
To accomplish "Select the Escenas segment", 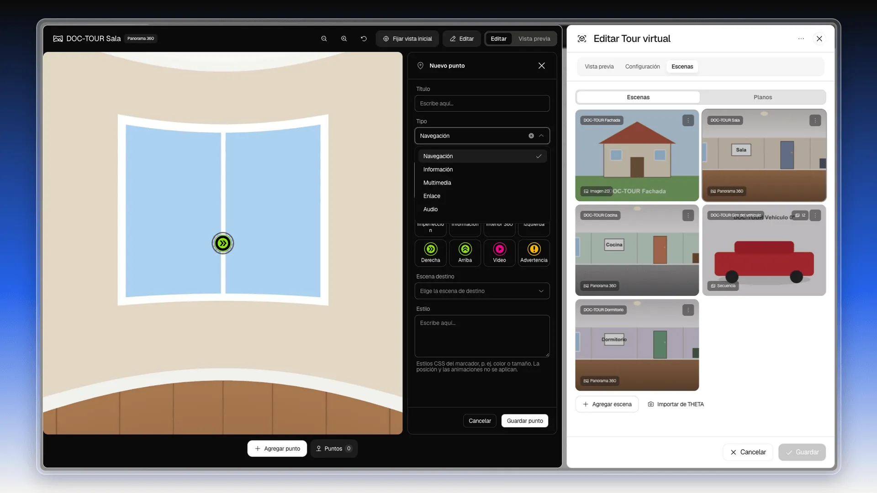I will pyautogui.click(x=638, y=97).
